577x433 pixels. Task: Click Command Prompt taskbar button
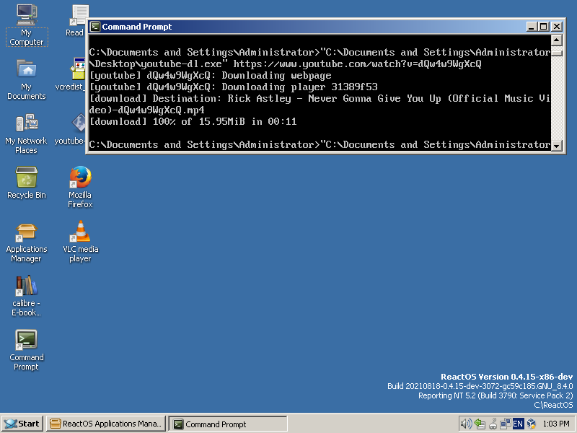[x=227, y=424]
